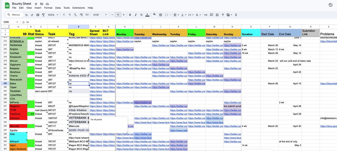Open the Help menu

pos(90,8)
